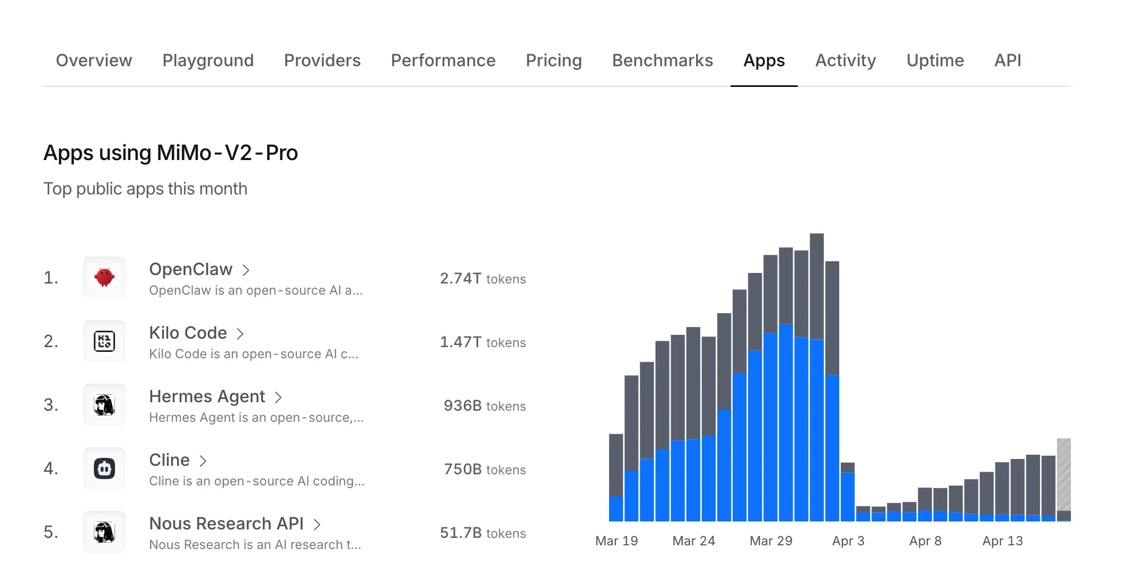The image size is (1144, 584).
Task: Click the Nous Research API icon
Action: (x=104, y=532)
